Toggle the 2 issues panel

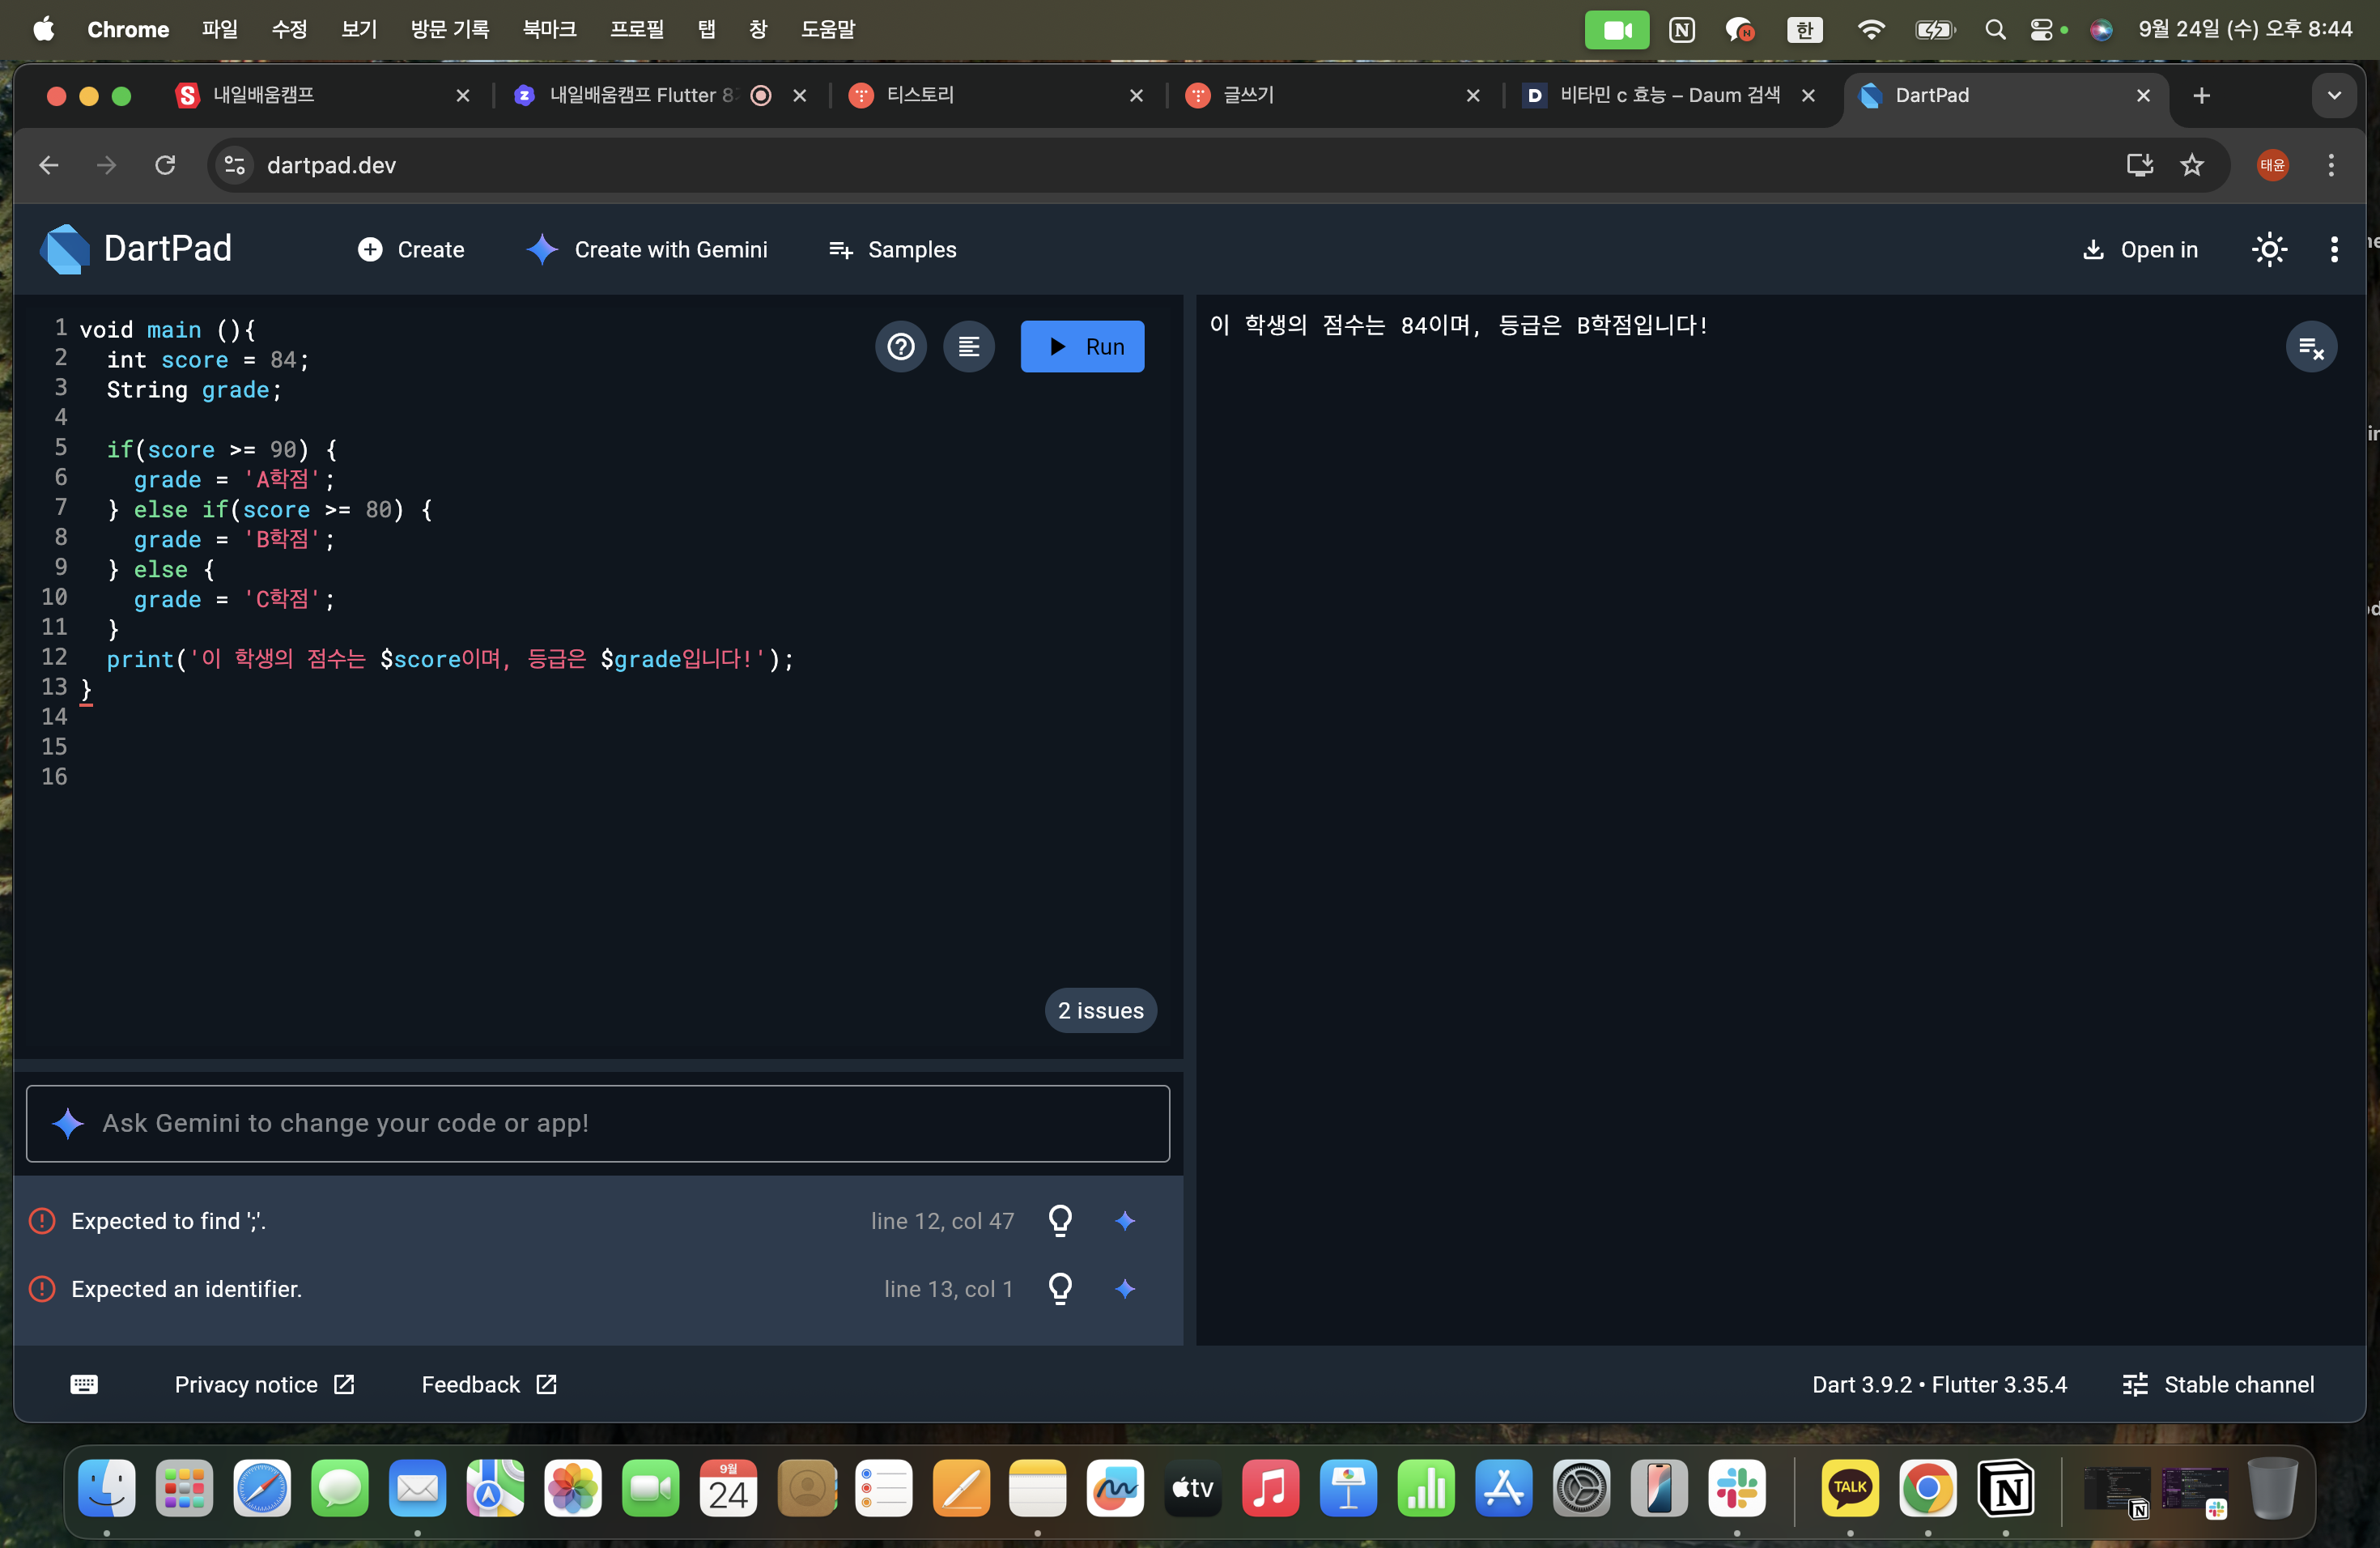(1100, 1010)
